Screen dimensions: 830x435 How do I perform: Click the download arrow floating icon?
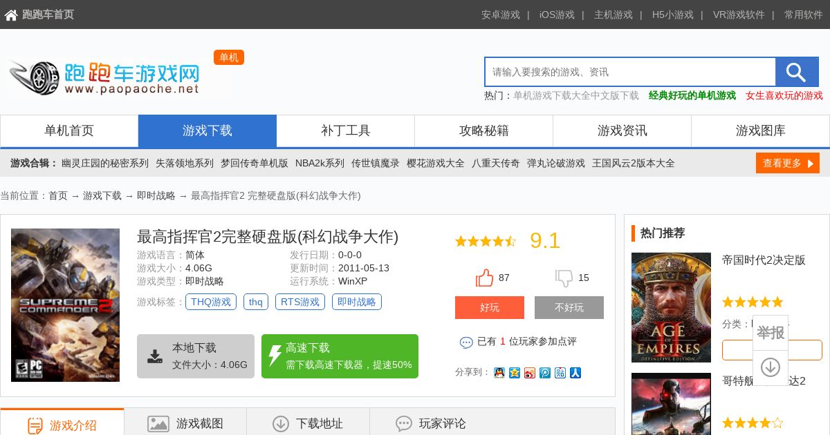771,367
